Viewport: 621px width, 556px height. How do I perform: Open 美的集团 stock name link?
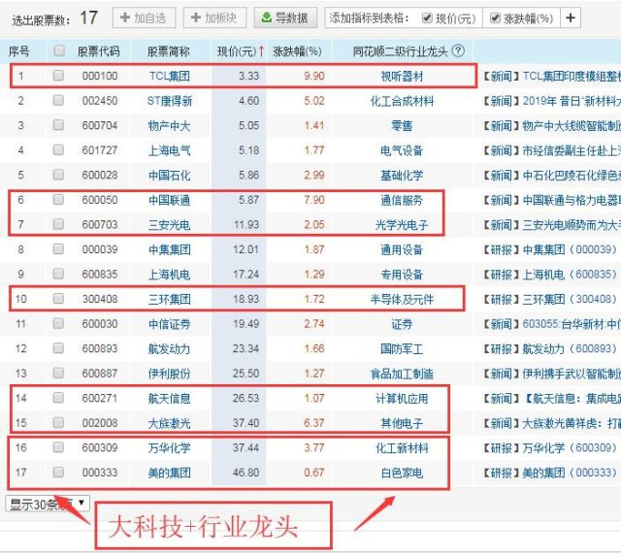tap(169, 473)
